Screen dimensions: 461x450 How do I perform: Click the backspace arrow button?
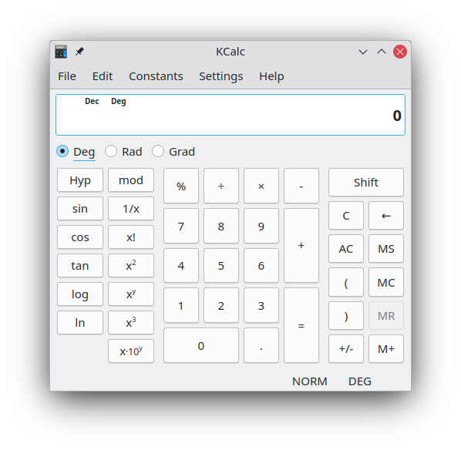[x=386, y=216]
